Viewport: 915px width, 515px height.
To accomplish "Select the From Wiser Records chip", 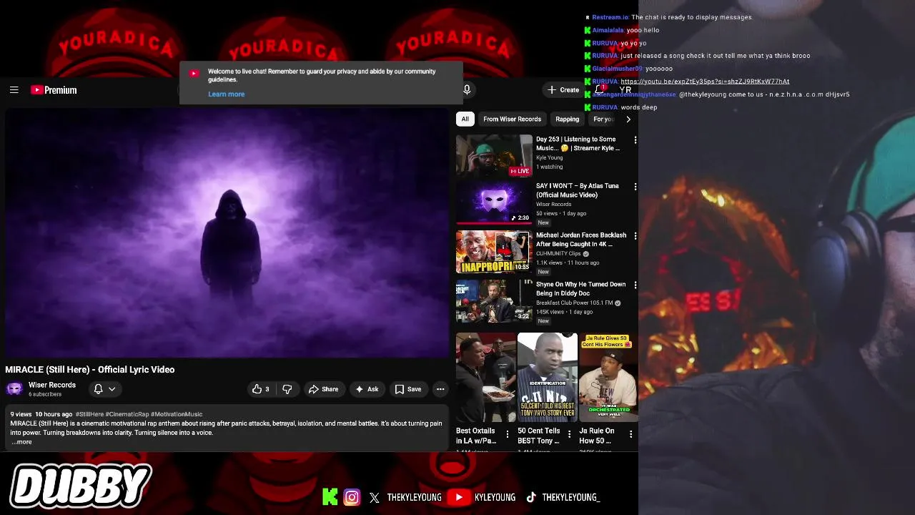I will [512, 119].
